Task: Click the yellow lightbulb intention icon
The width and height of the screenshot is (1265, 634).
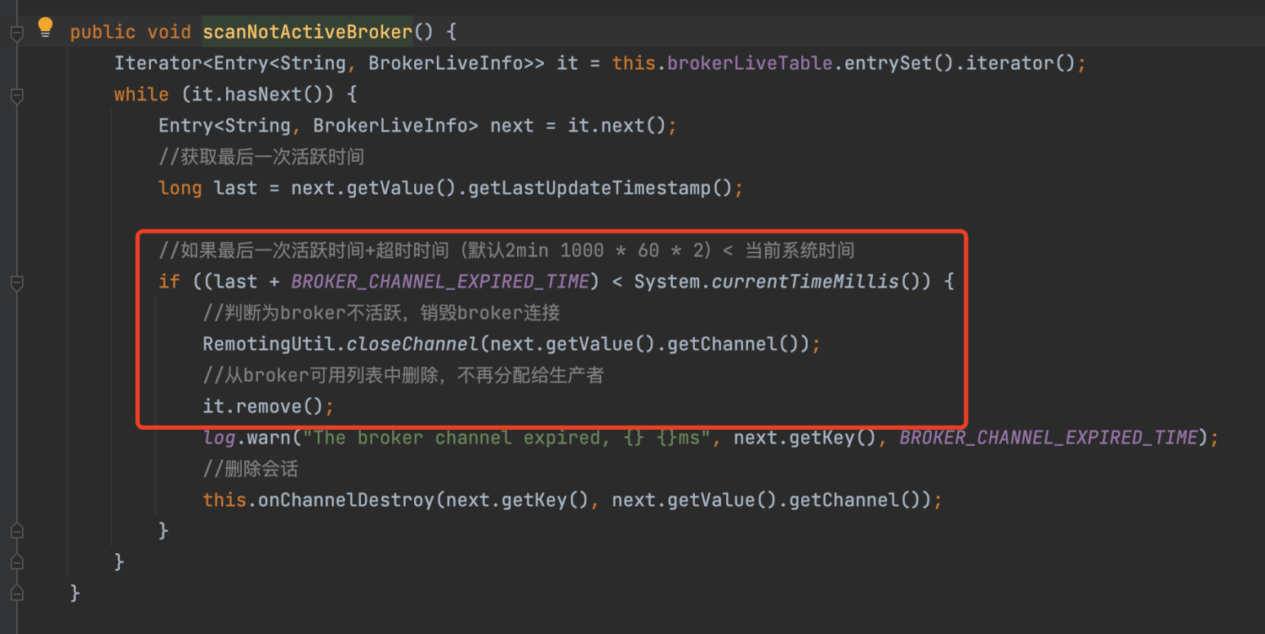Action: click(46, 28)
